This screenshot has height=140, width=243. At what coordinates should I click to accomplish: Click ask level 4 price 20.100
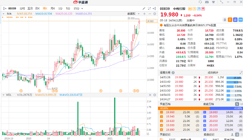[214, 125]
